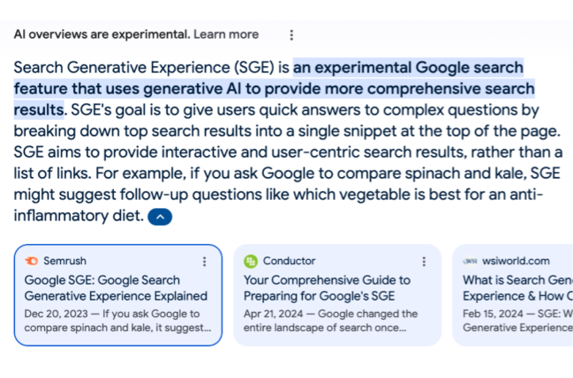This screenshot has height=378, width=573.
Task: Follow the Learn more link
Action: 226,34
